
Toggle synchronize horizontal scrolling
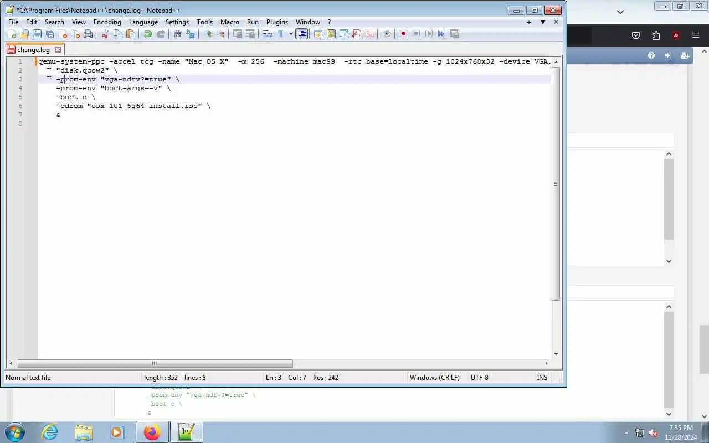(x=250, y=34)
